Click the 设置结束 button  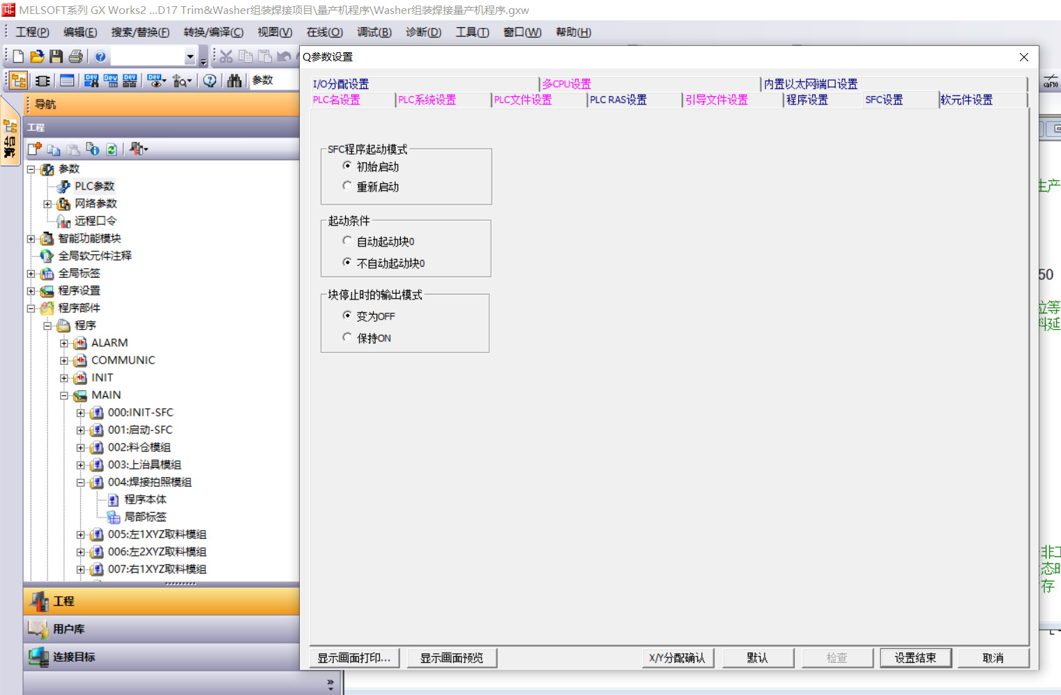(x=915, y=658)
